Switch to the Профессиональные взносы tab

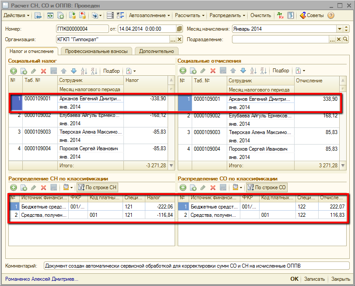pos(96,51)
